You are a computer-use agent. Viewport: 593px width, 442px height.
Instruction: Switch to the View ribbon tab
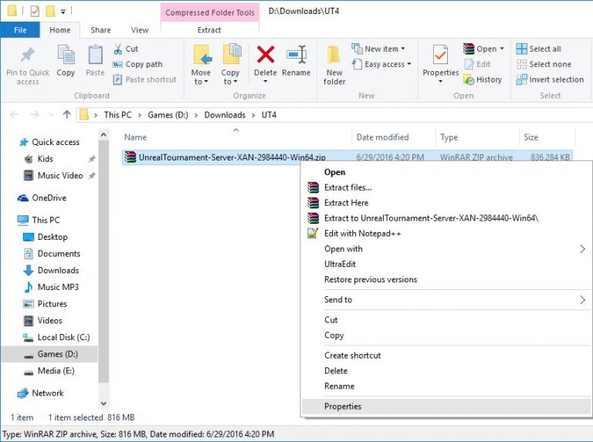(140, 30)
